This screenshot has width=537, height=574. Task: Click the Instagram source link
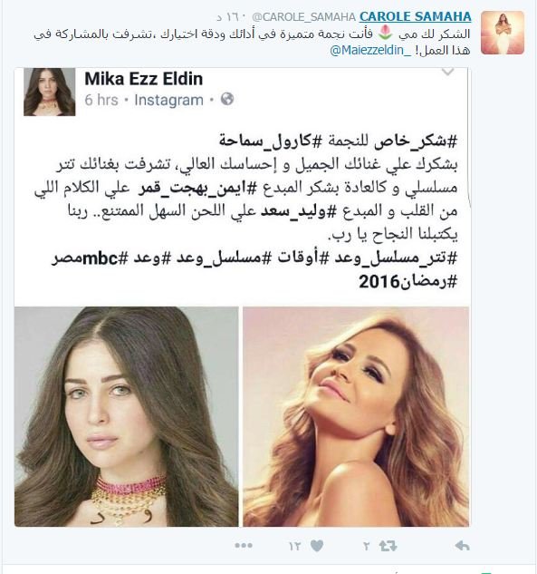168,100
